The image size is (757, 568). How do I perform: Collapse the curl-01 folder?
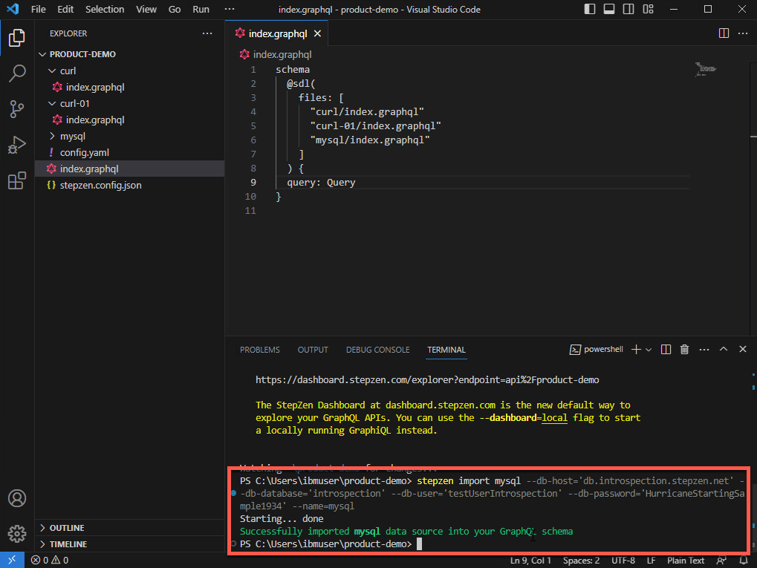point(52,103)
